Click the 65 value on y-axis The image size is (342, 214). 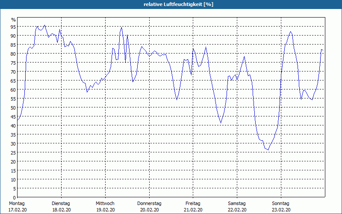[x=13, y=80]
